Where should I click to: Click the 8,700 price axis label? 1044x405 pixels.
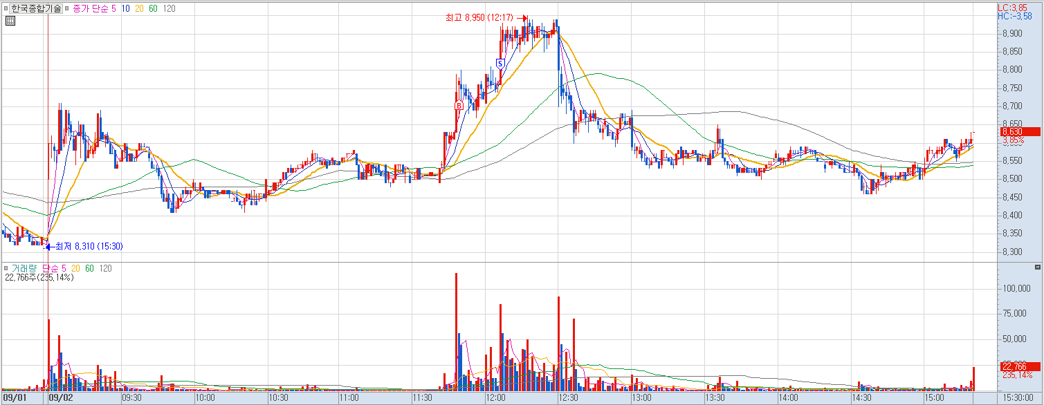coord(1014,106)
